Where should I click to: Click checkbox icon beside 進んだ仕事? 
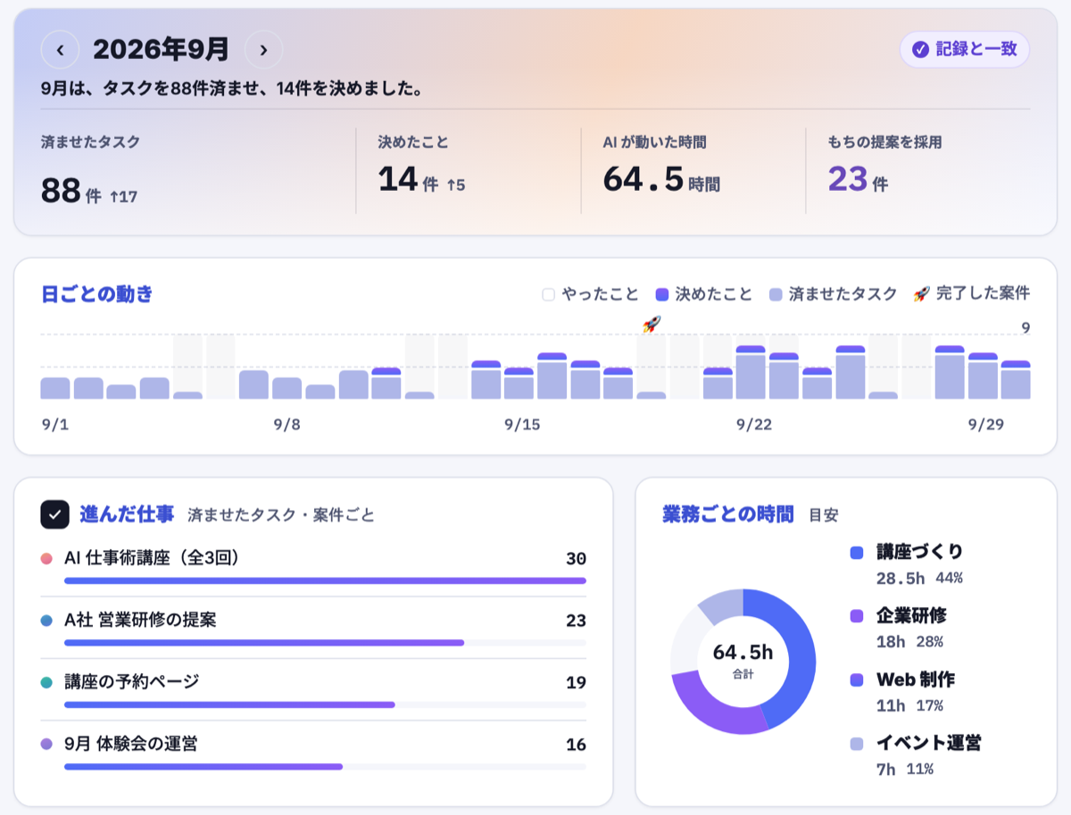55,515
